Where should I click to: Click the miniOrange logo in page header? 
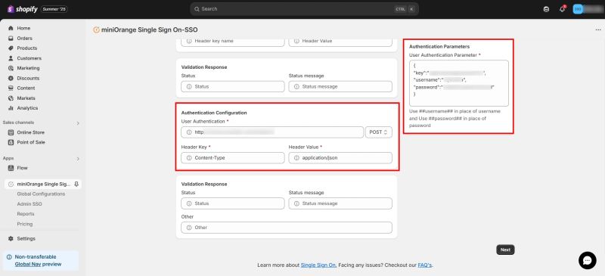click(x=97, y=29)
